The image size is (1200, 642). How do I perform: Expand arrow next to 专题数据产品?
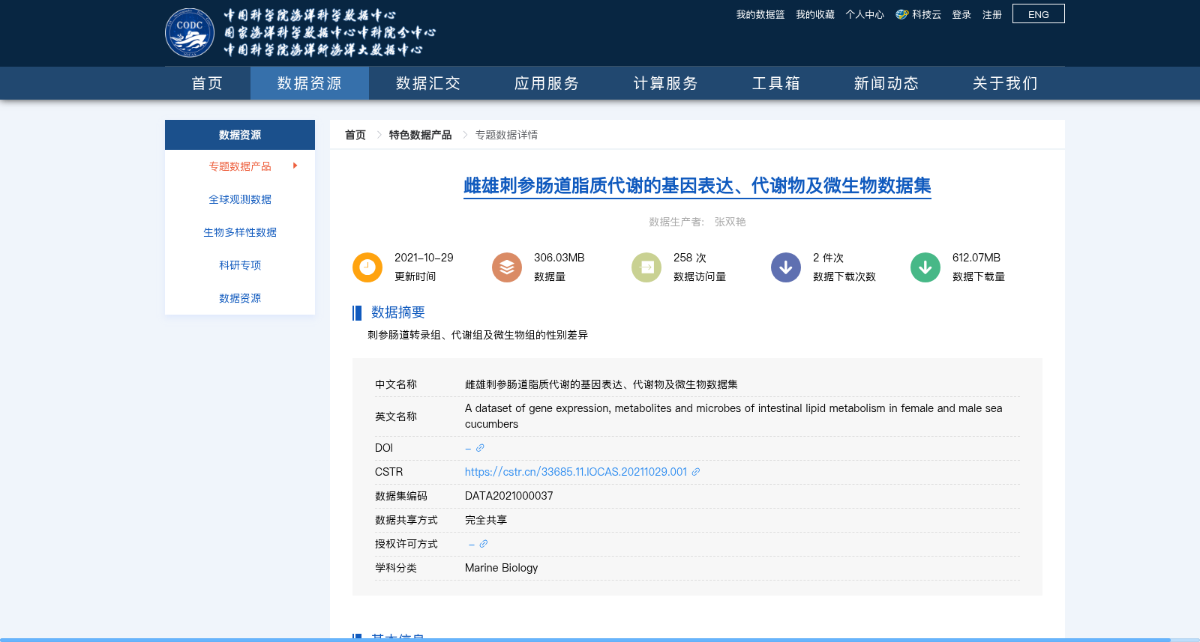click(x=295, y=166)
